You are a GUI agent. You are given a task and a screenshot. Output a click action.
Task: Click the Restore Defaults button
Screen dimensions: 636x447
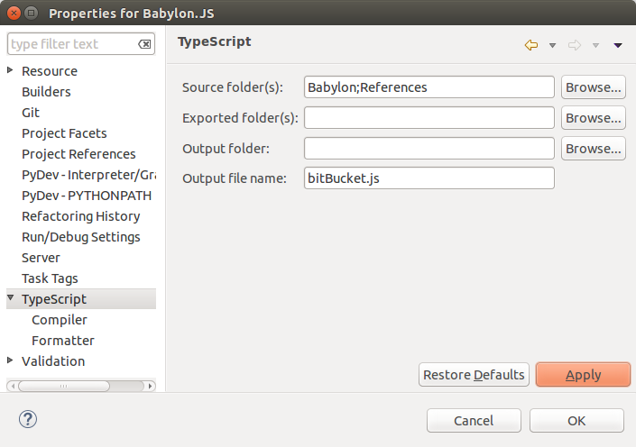click(x=474, y=375)
